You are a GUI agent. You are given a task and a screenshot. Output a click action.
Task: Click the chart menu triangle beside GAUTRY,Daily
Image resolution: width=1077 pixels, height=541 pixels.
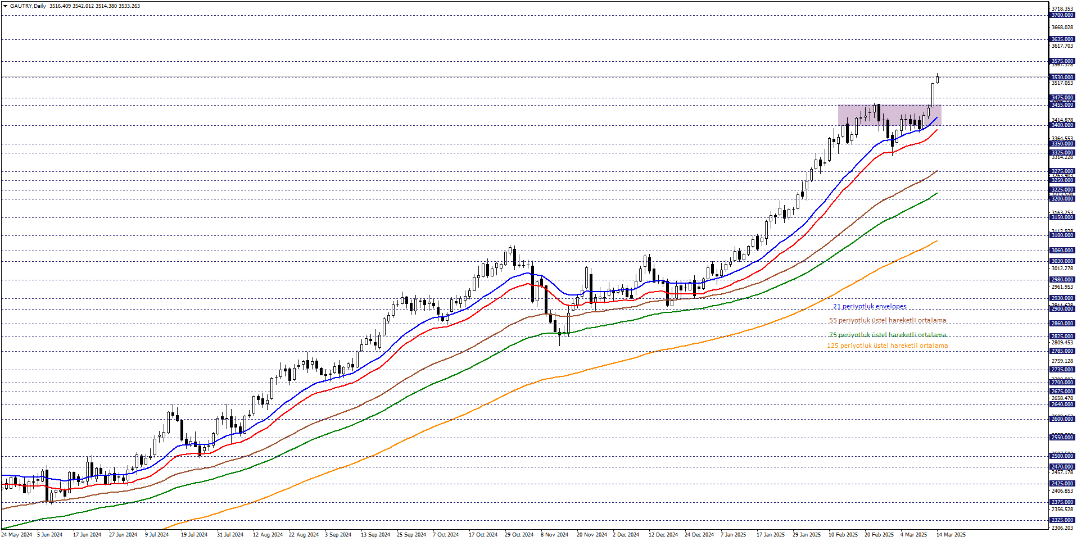coord(5,6)
